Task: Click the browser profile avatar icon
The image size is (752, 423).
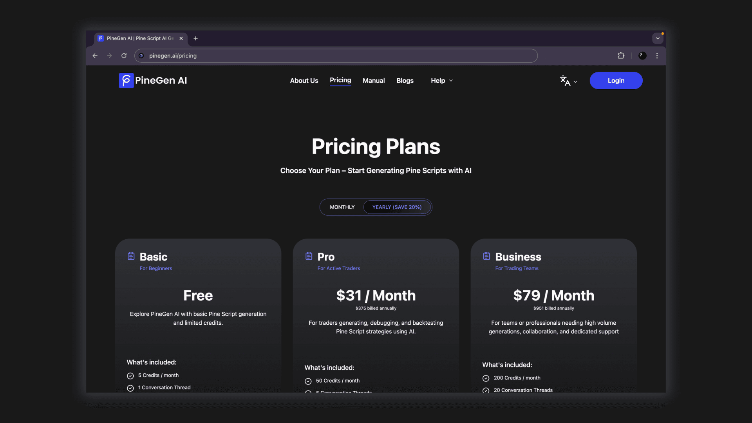Action: (x=642, y=56)
